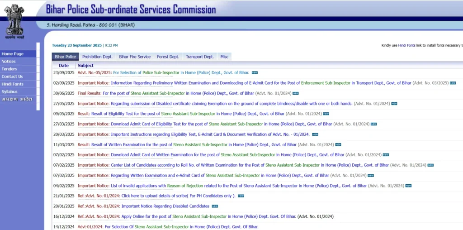Open Notices from sidebar menu

coord(18,62)
